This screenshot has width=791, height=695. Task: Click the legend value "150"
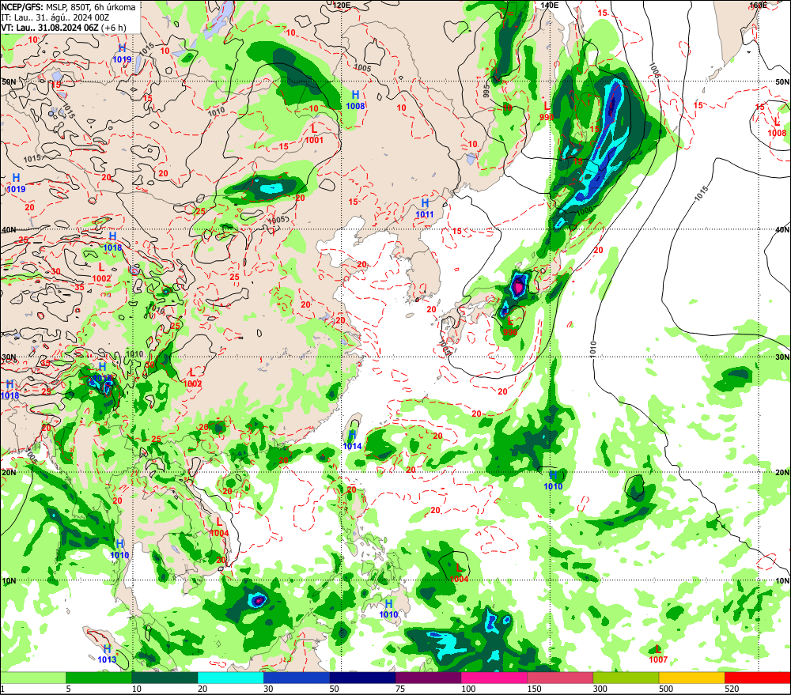point(534,689)
